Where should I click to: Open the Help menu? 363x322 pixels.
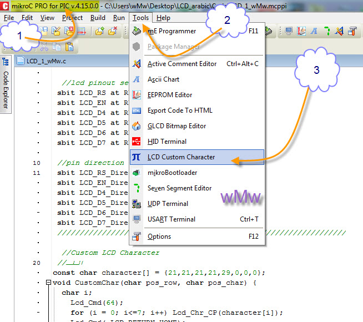[x=163, y=18]
